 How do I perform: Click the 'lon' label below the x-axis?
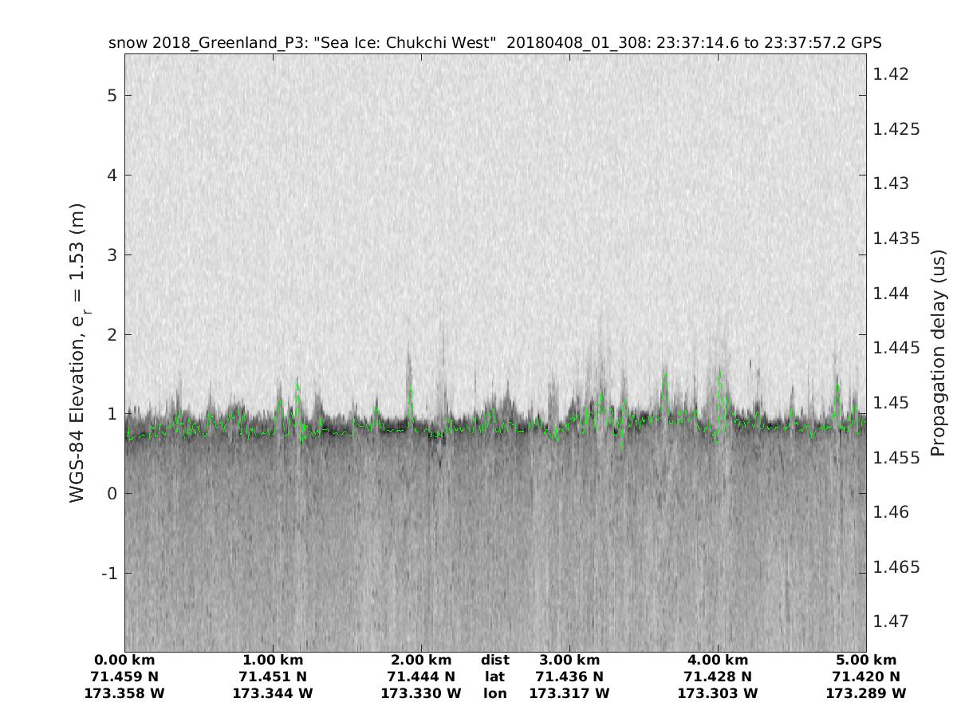click(x=495, y=693)
